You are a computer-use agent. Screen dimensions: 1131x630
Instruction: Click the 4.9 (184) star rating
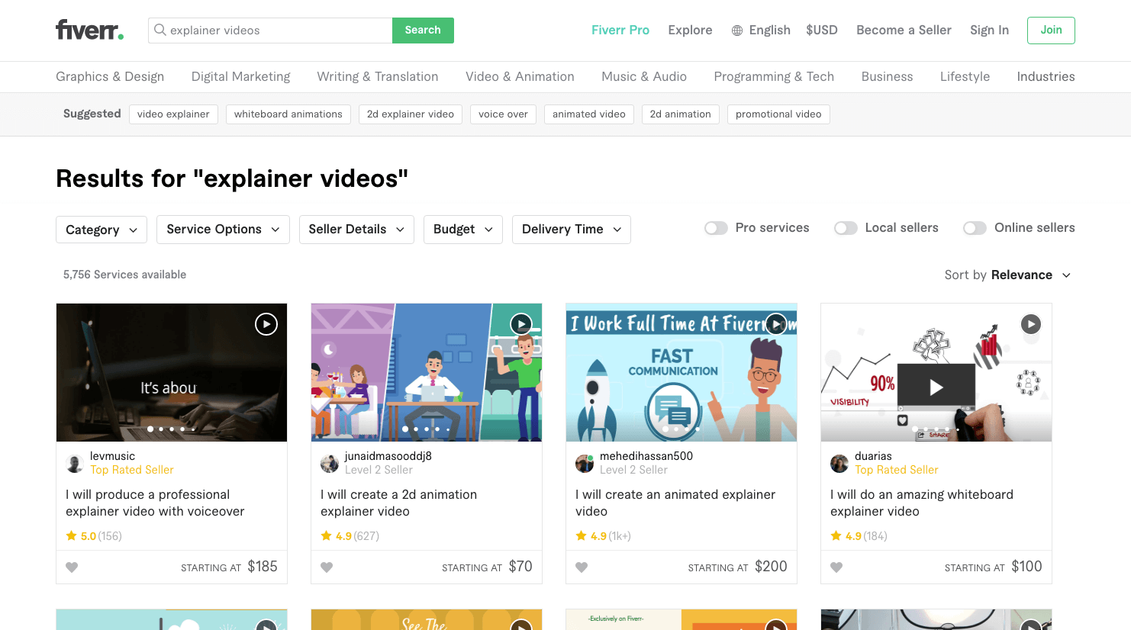pyautogui.click(x=859, y=536)
